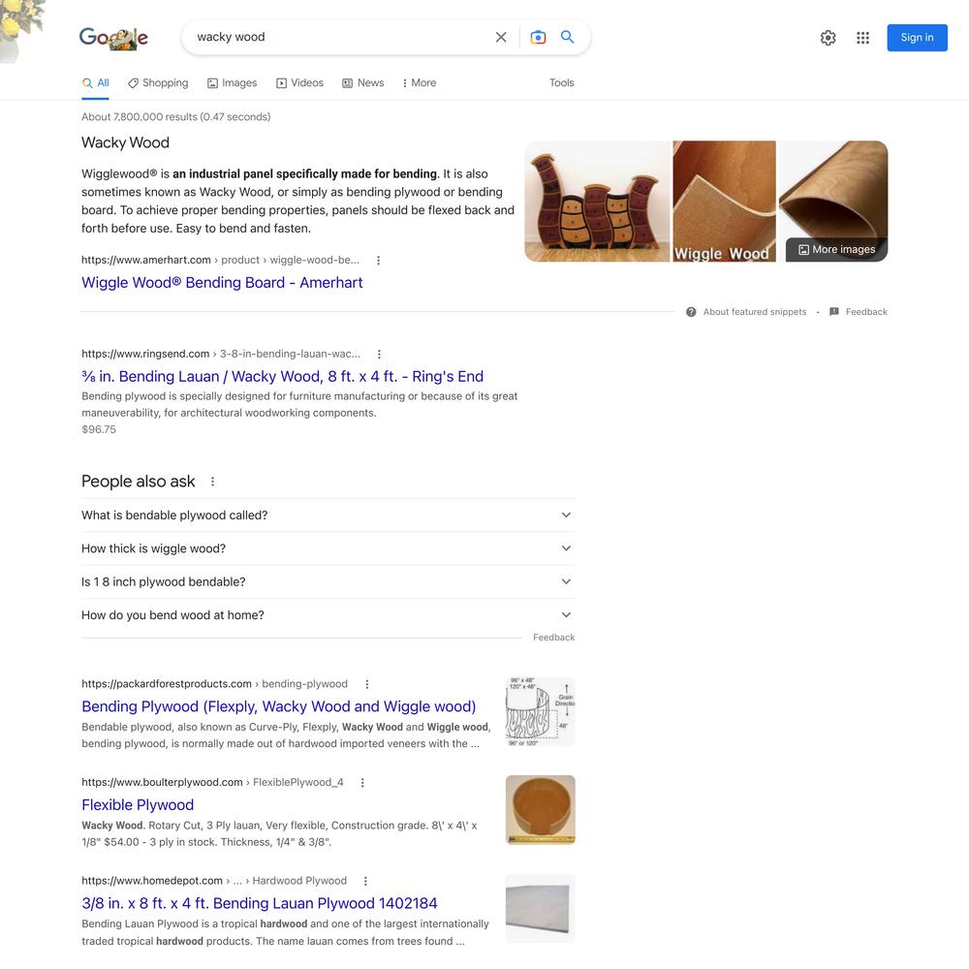Viewport: 969px width, 969px height.
Task: Expand "How do you bend wood at home?"
Action: tap(328, 615)
